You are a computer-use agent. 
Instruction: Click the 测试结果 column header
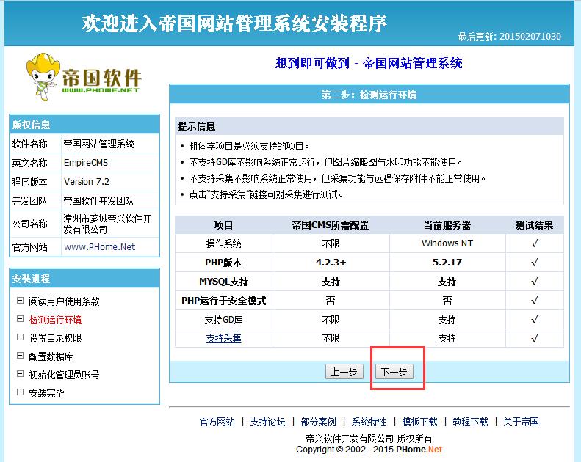pyautogui.click(x=534, y=225)
